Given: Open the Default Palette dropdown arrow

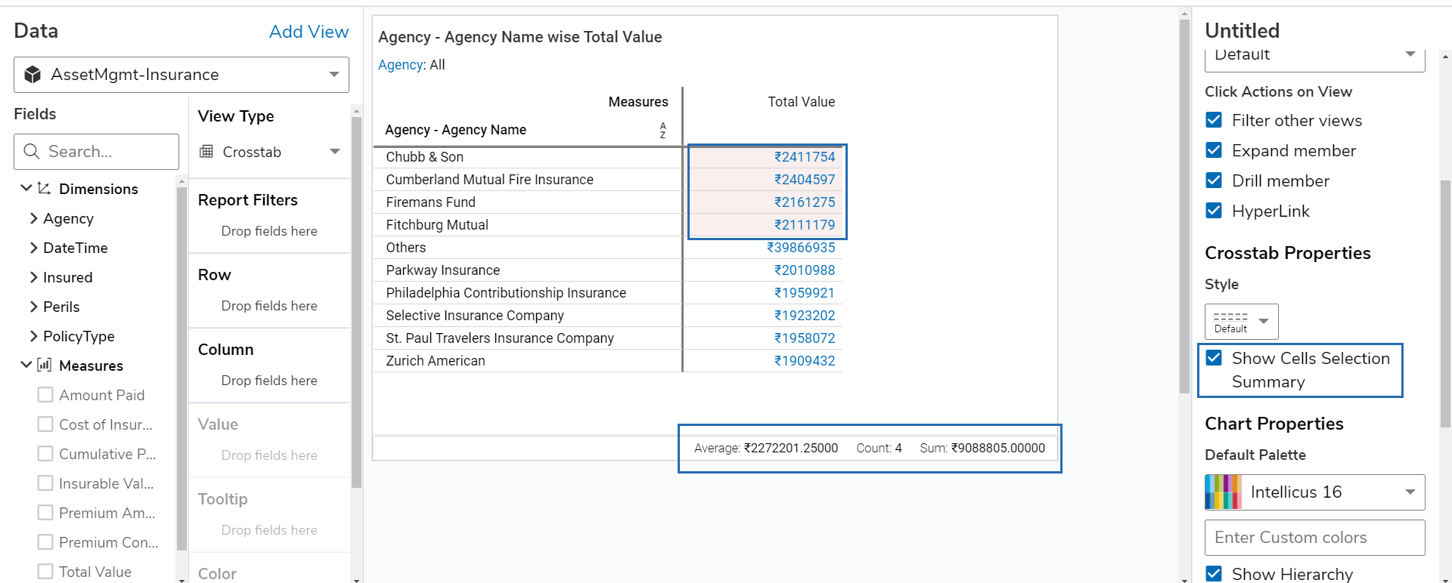Looking at the screenshot, I should coord(1410,492).
